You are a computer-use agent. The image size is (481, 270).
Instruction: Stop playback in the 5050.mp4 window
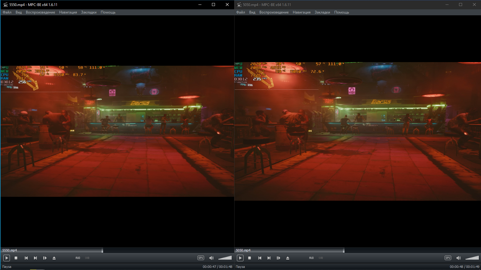250,258
